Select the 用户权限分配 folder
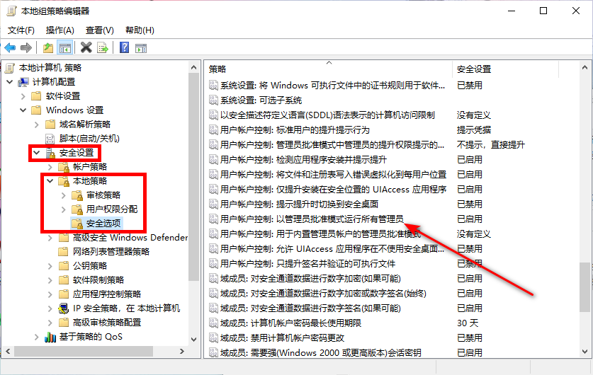Screen dimensions: 593x375 112,209
